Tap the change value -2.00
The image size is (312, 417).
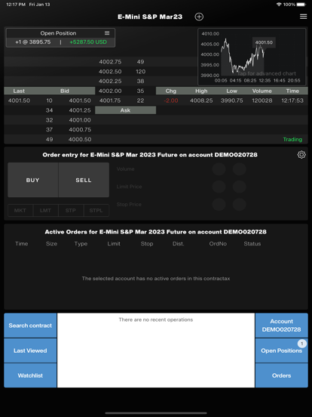(x=171, y=100)
